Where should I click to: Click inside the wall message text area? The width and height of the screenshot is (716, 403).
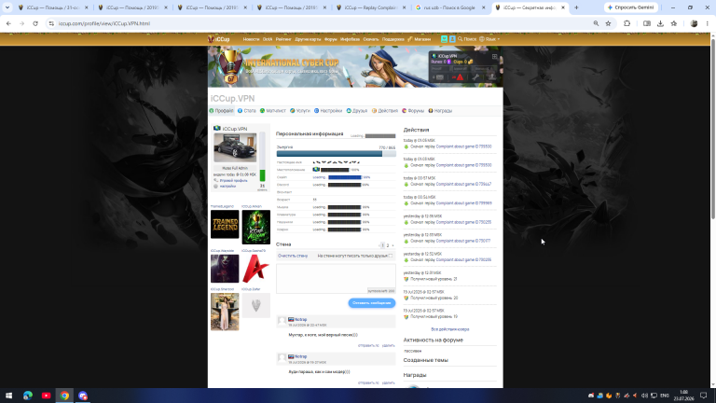click(x=336, y=278)
